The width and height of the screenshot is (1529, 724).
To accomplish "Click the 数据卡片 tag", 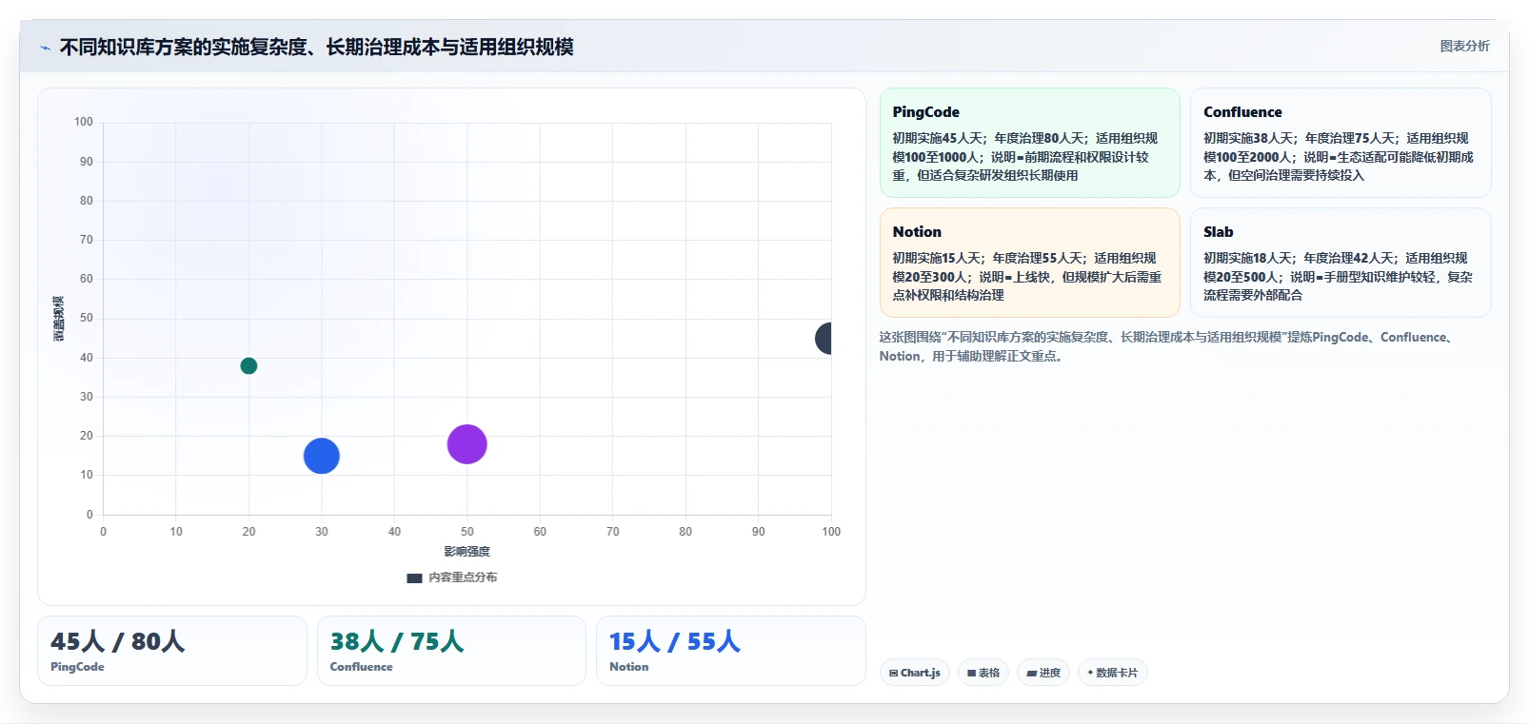I will click(1113, 673).
